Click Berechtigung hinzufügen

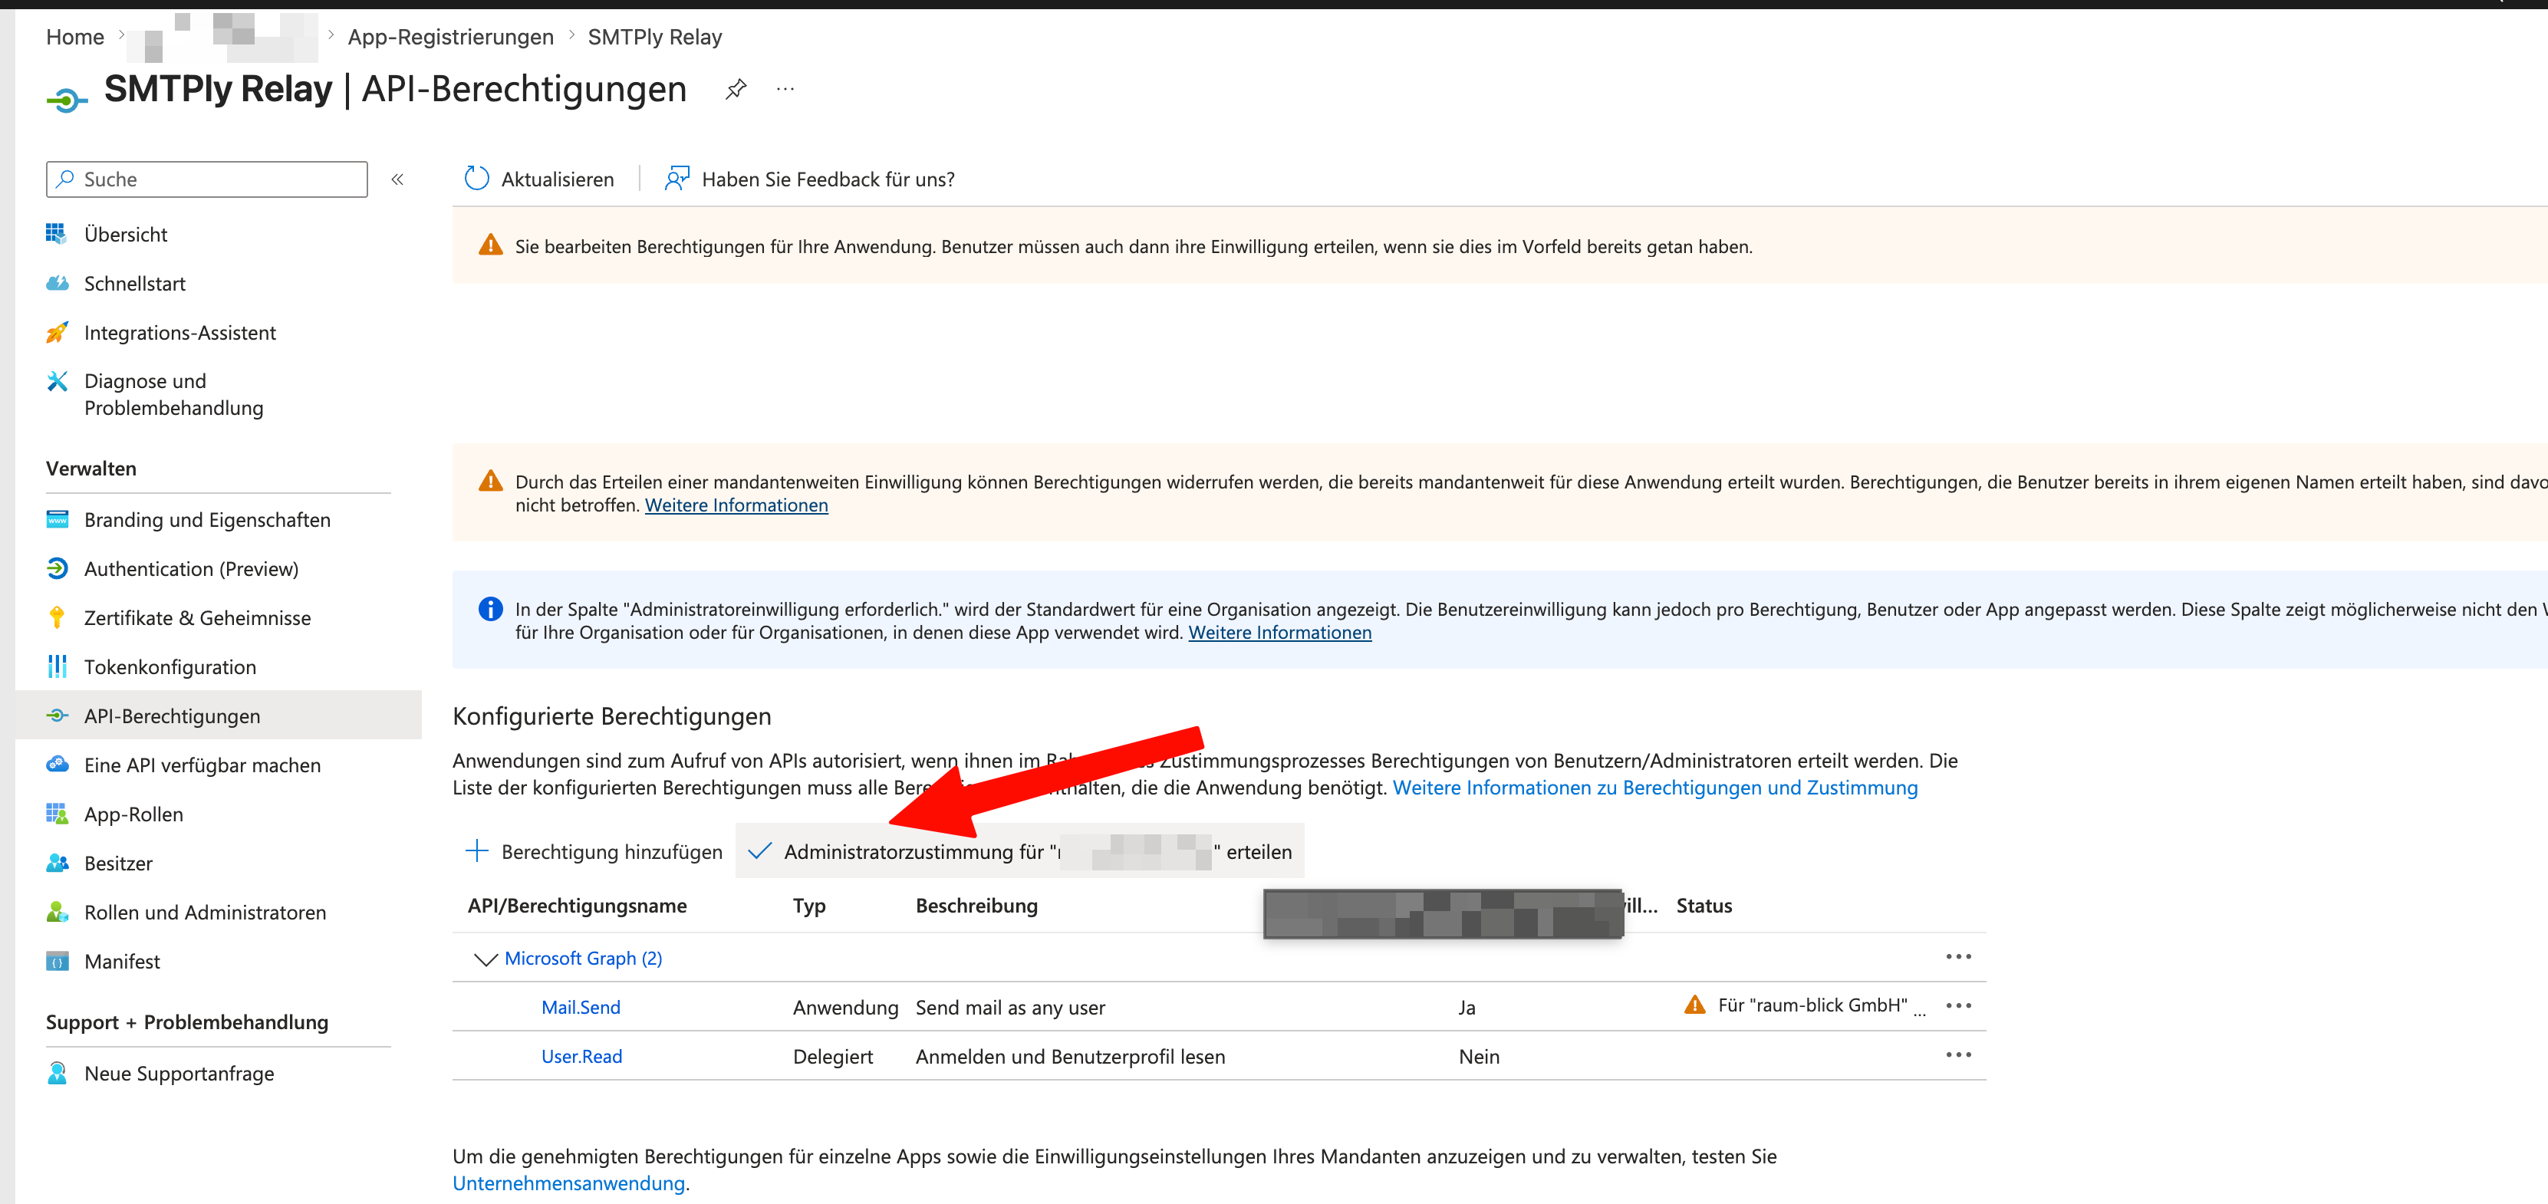click(x=594, y=852)
